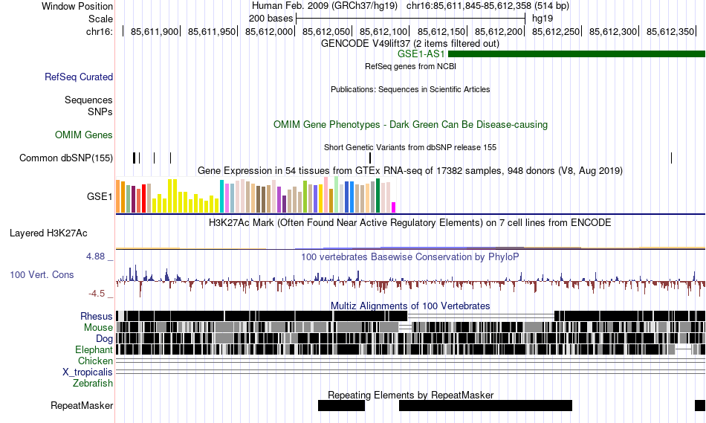The height and width of the screenshot is (423, 706).
Task: Click the PhyloP conservation wiggle graph
Action: [x=410, y=281]
